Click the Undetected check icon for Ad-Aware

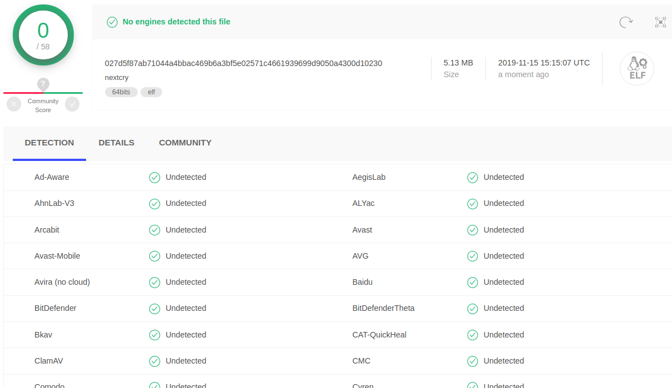coord(154,178)
